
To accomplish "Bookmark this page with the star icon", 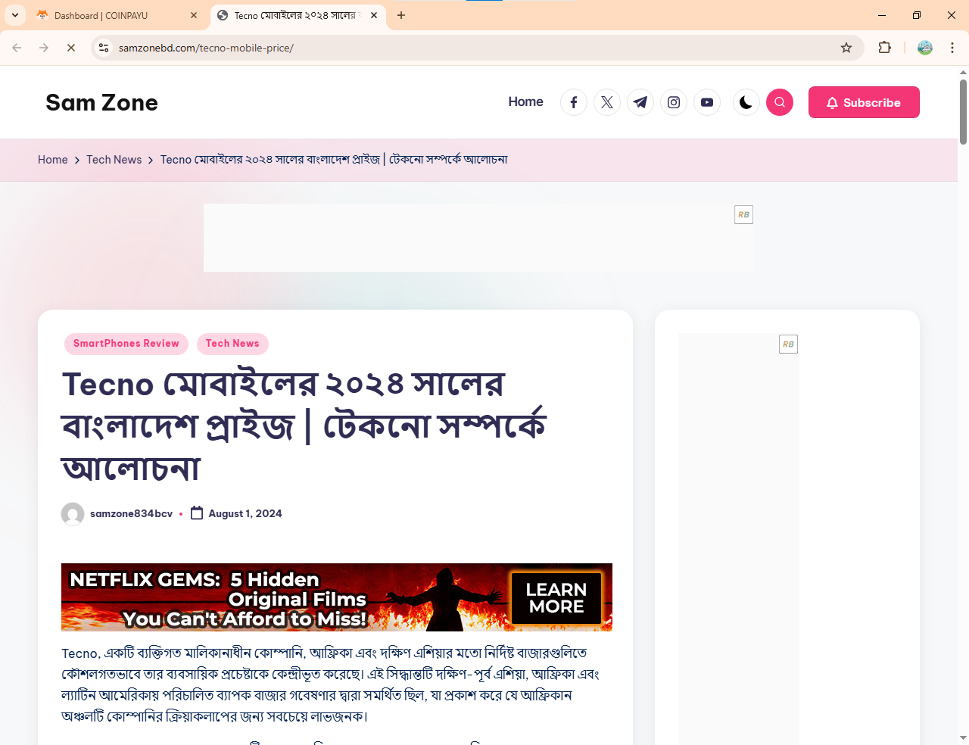I will 846,48.
